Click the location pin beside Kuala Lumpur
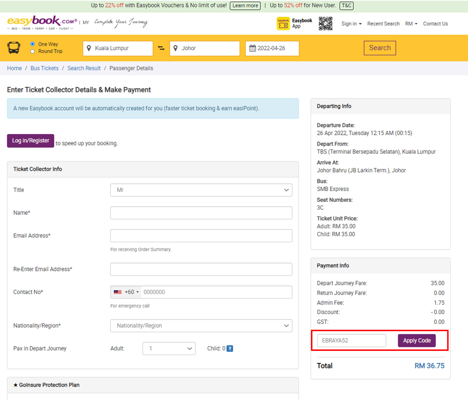Screen dimensions: 468x401 (x=89, y=48)
